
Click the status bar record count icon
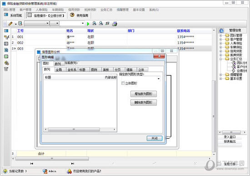(5, 171)
